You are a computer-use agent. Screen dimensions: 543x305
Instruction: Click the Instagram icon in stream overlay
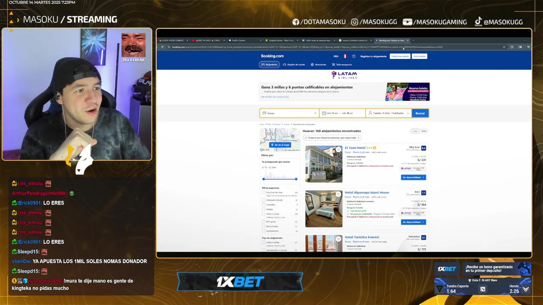tap(355, 22)
